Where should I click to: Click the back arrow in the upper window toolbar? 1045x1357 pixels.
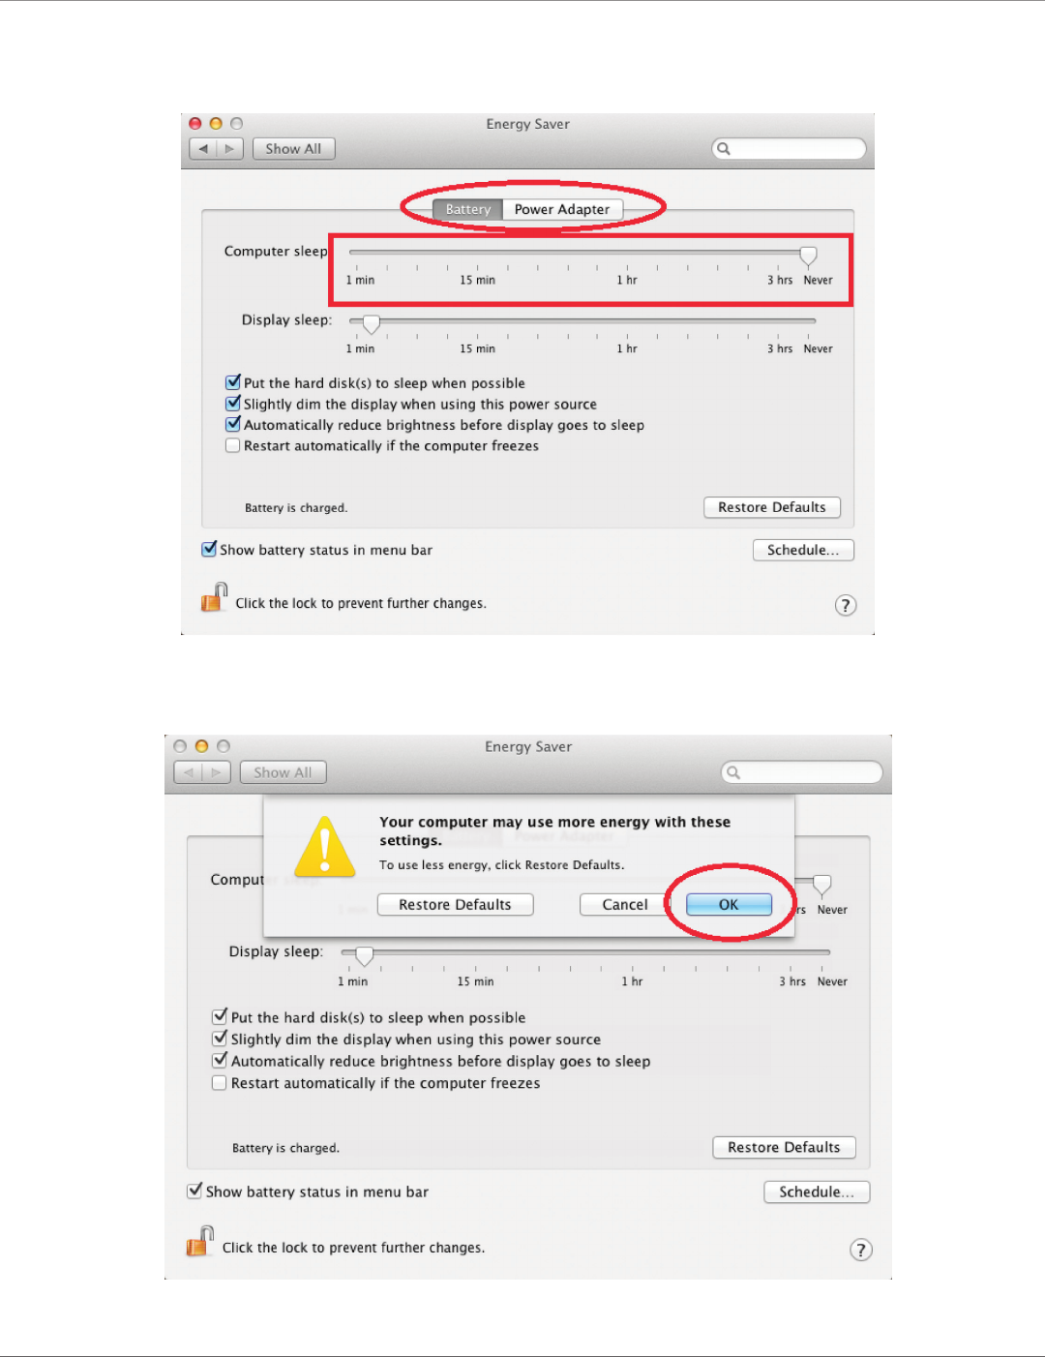pyautogui.click(x=202, y=149)
